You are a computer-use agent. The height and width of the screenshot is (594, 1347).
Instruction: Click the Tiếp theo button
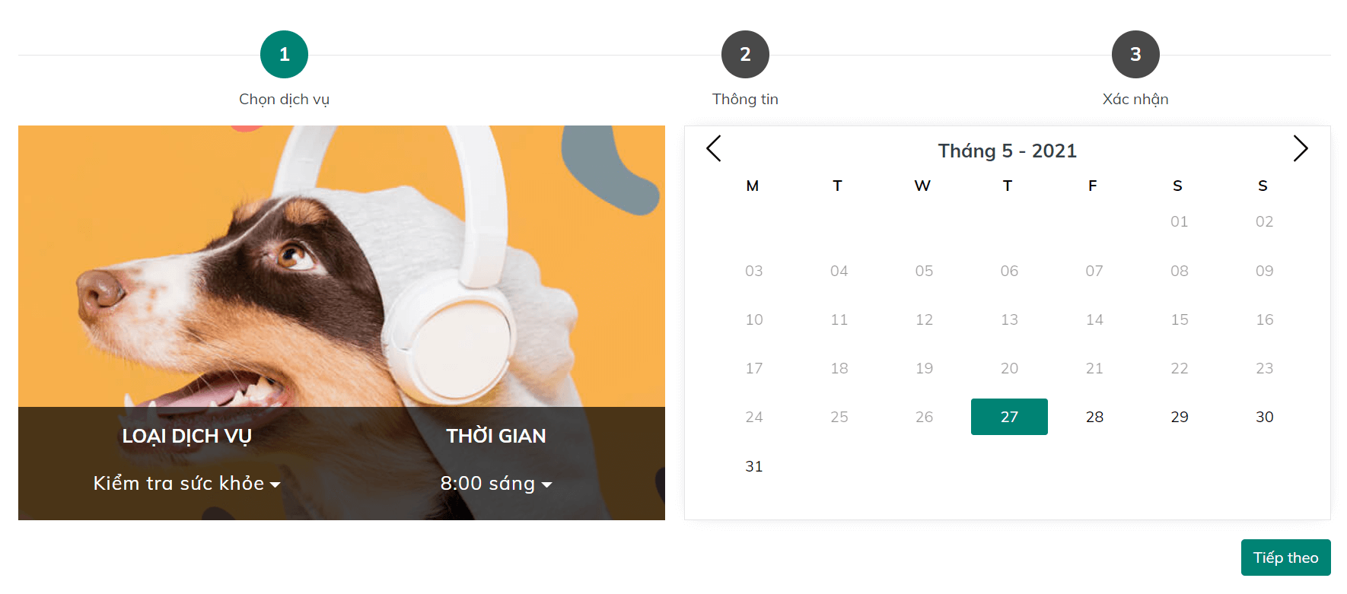click(1285, 557)
